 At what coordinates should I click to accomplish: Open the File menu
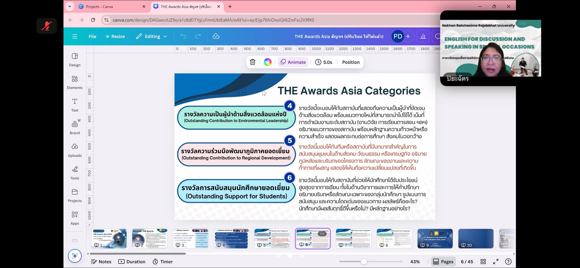92,36
